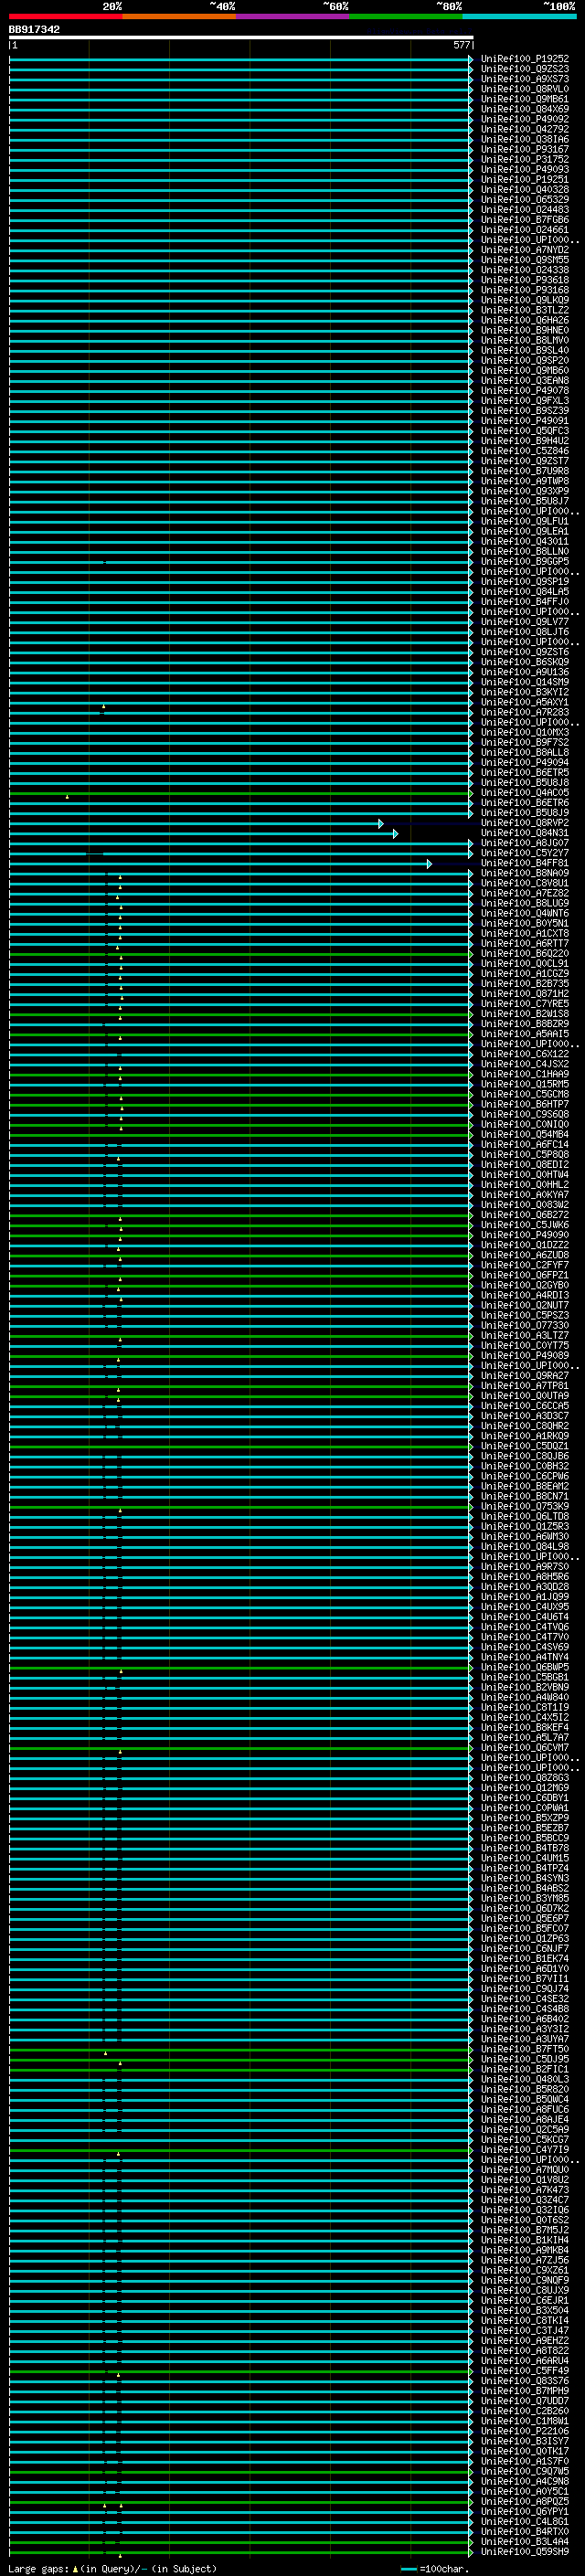This screenshot has height=2576, width=585.
Task: Open hit UniRef100_C5Y2Y7
Action: click(524, 853)
